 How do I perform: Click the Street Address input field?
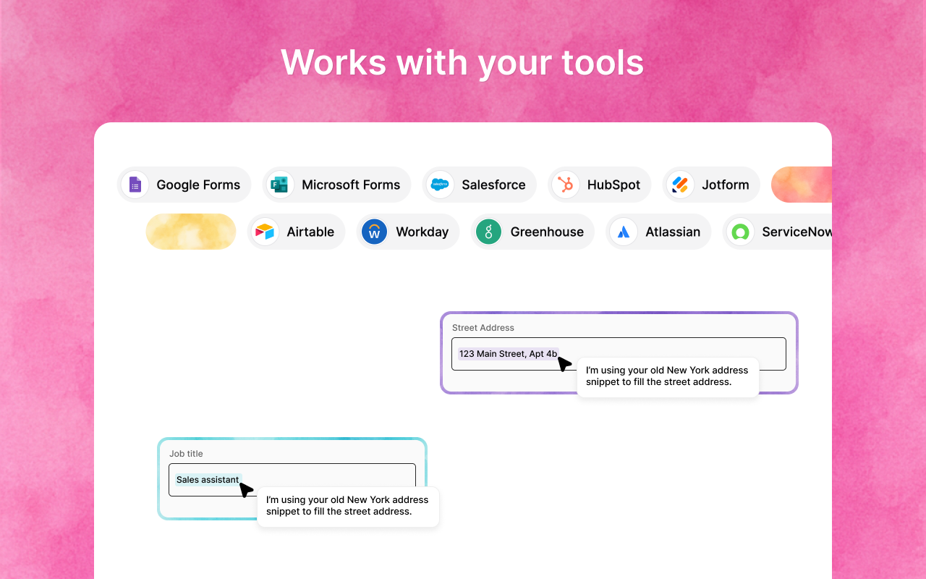tap(619, 353)
